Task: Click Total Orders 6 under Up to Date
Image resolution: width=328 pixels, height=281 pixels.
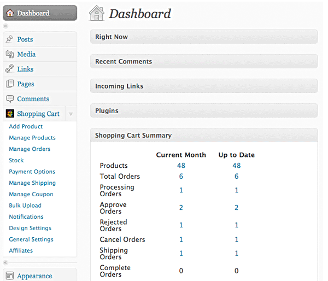Action: point(237,176)
